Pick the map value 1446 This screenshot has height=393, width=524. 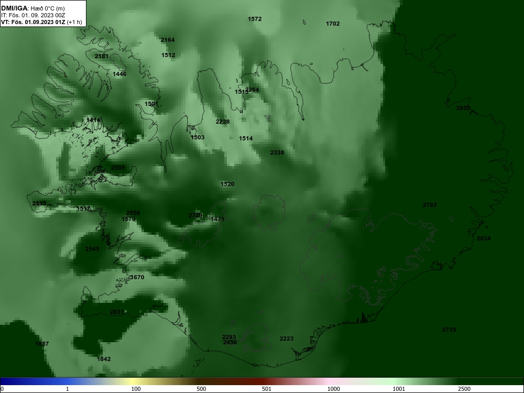(x=119, y=74)
